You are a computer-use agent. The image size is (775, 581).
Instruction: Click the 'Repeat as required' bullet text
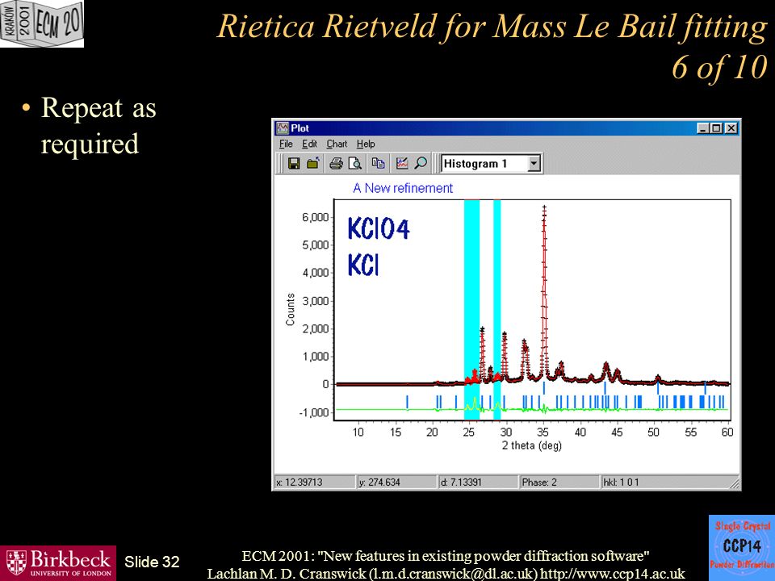(x=98, y=126)
